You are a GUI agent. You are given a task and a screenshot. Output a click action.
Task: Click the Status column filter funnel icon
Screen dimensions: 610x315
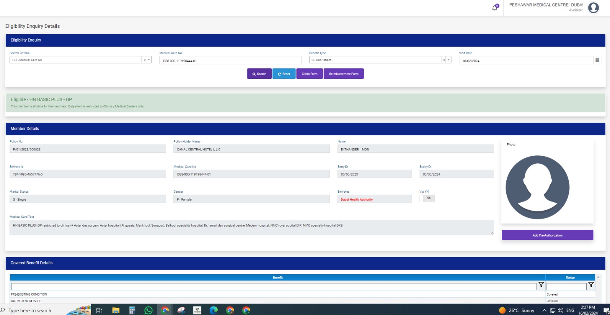point(591,285)
